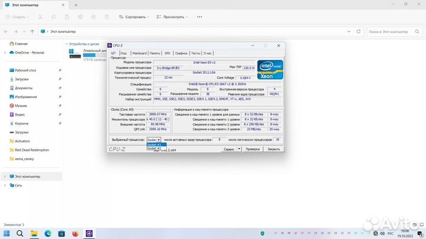The width and height of the screenshot is (426, 239).
Task: Open the О нас tab
Action: (208, 53)
